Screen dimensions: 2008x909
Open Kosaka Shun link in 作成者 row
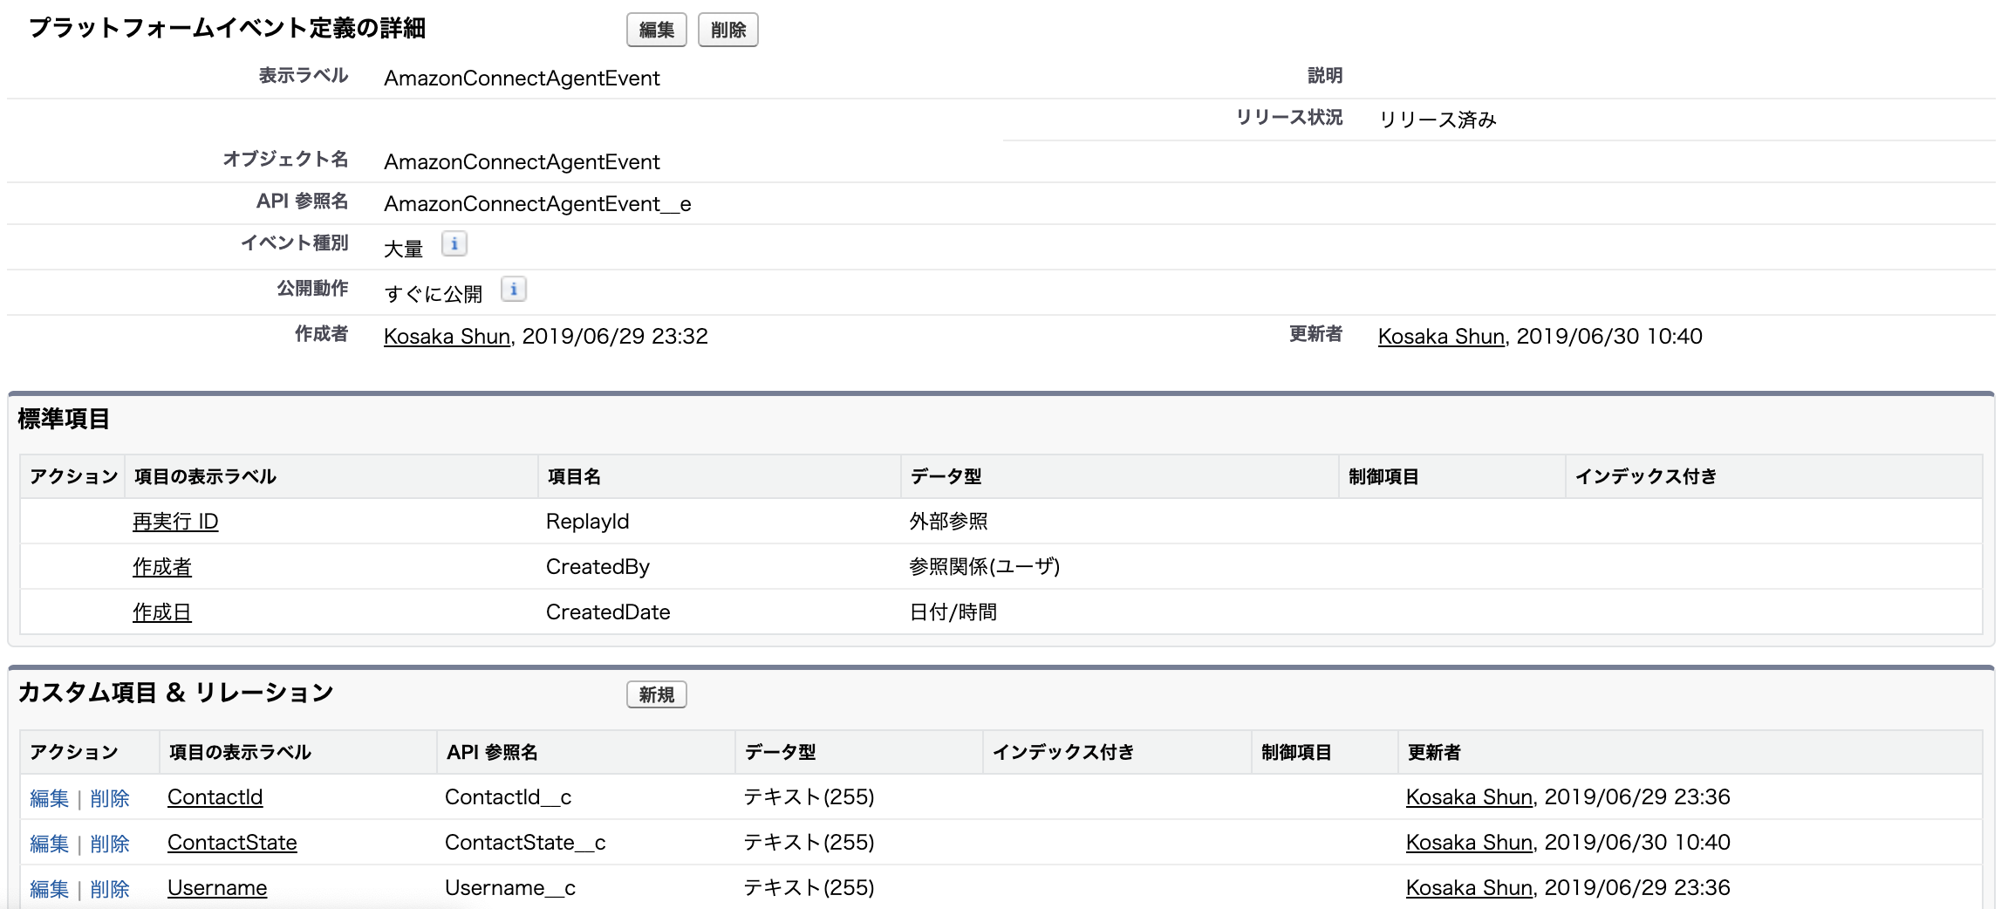pyautogui.click(x=447, y=336)
